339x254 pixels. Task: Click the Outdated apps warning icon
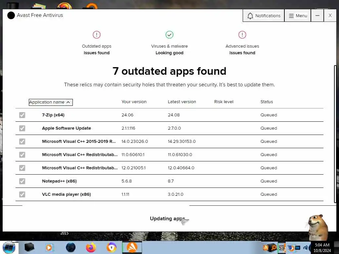point(97,34)
